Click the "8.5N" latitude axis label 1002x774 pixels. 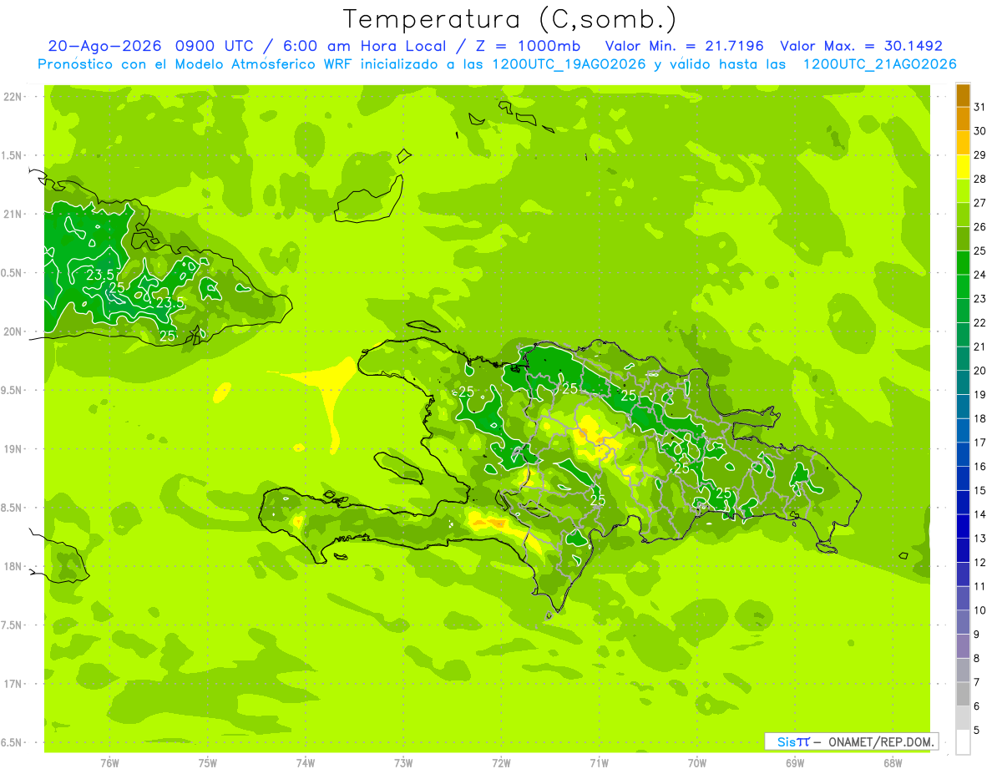11,508
